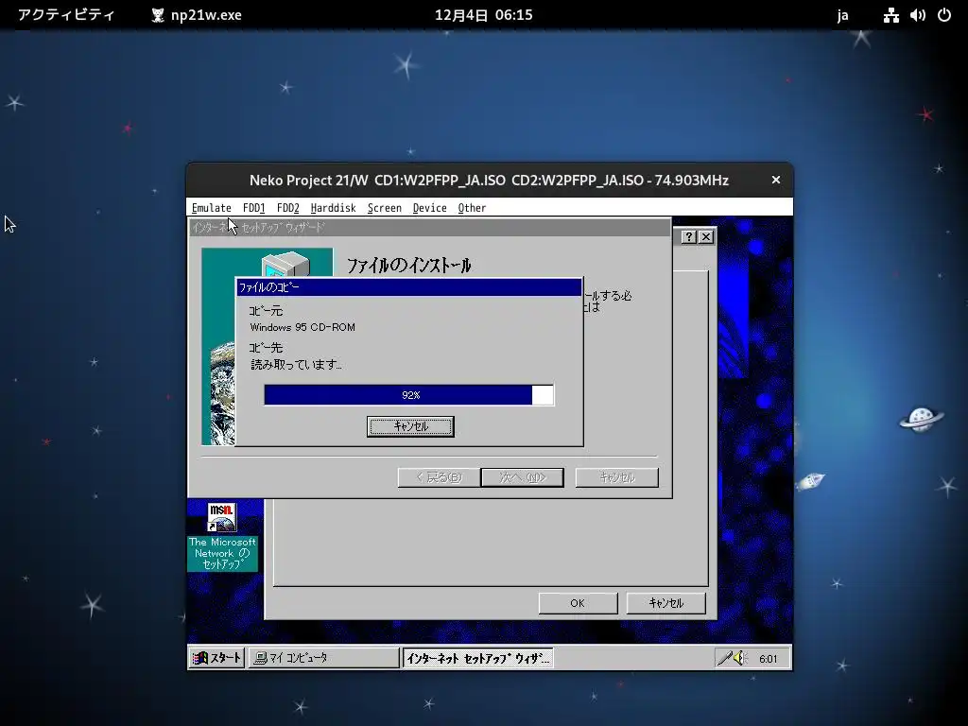968x726 pixels.
Task: Click the help question mark button
Action: [689, 237]
